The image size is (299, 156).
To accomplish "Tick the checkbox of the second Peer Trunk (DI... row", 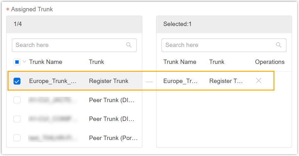I will click(x=17, y=119).
